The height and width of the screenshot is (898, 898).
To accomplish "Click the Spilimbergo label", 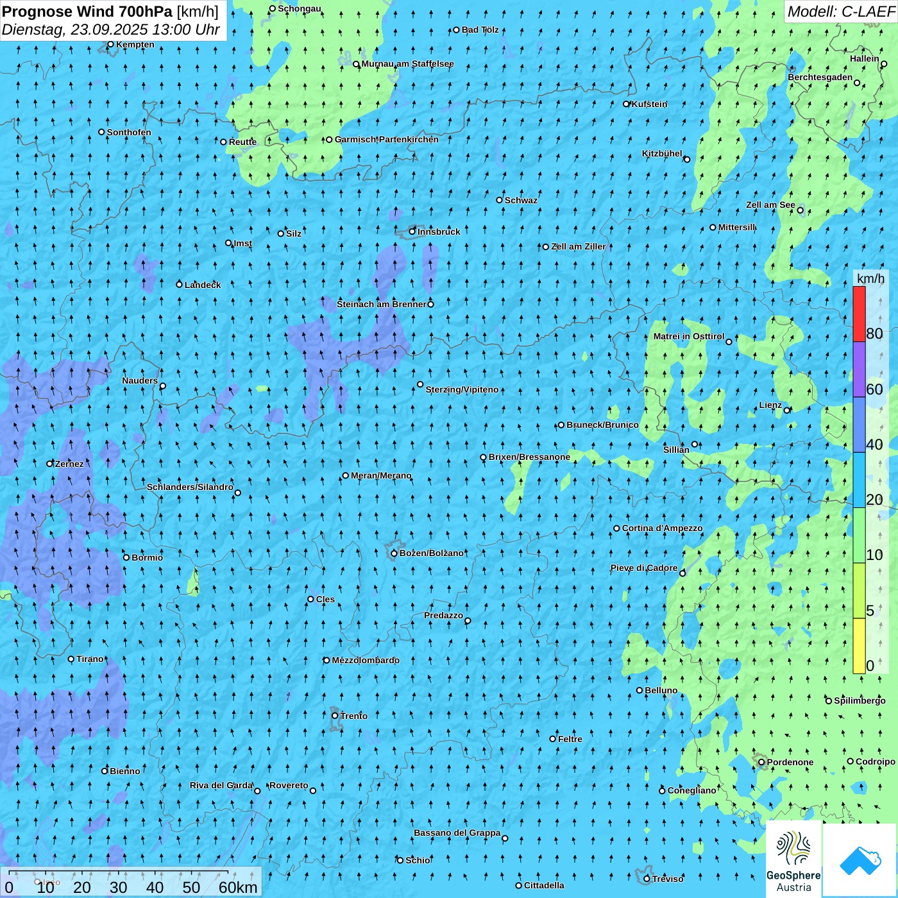I will (x=860, y=700).
